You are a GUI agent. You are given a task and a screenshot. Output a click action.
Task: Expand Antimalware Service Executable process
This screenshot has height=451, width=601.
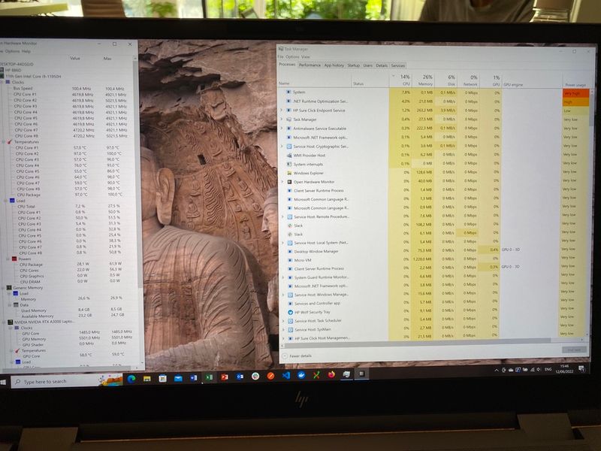coord(282,128)
